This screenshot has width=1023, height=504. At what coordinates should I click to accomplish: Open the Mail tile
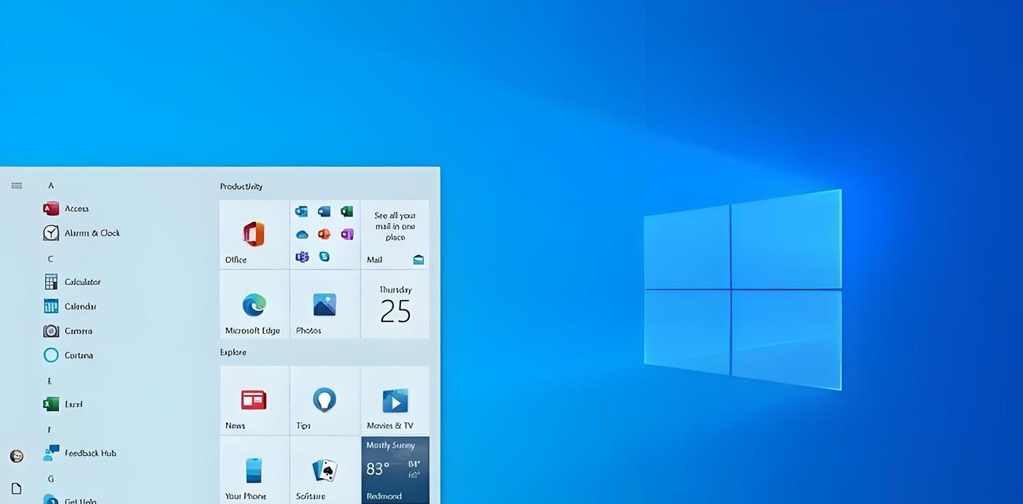click(x=396, y=234)
